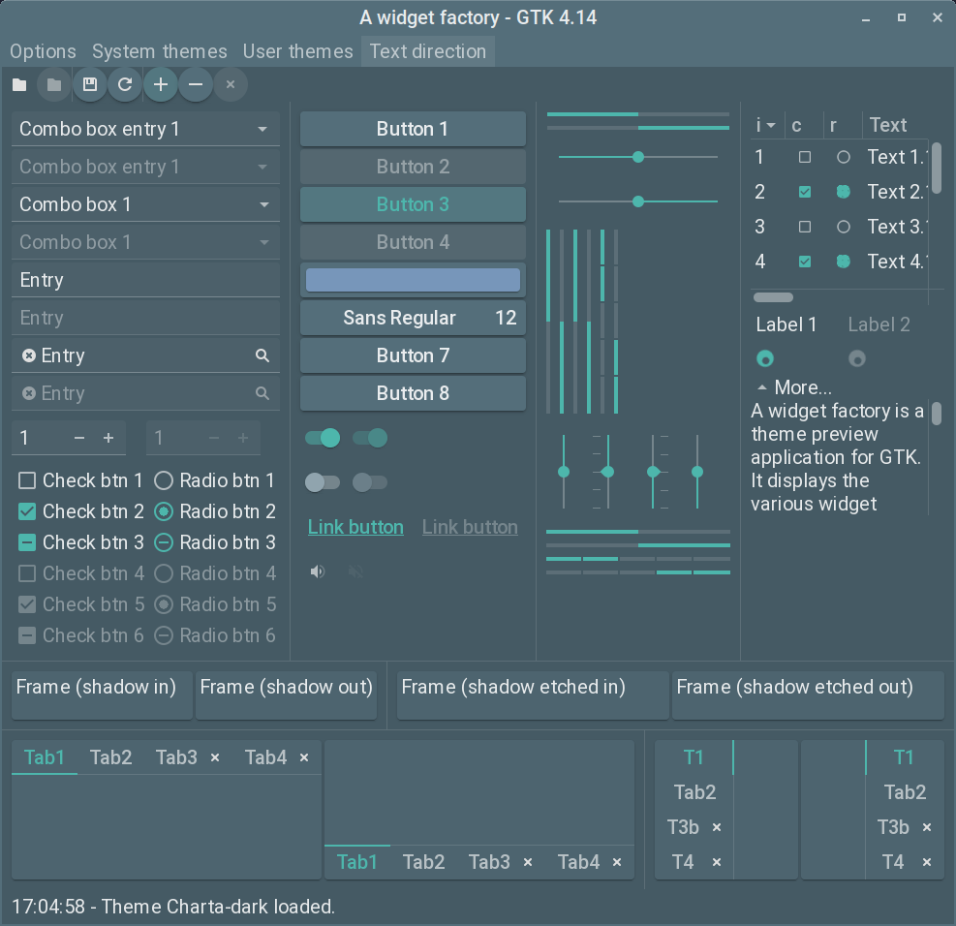Screen dimensions: 956x926
Task: Click Button 1
Action: click(413, 129)
